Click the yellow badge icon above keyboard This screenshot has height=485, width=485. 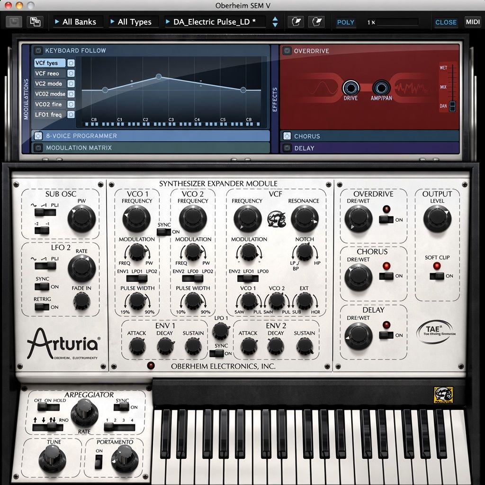pyautogui.click(x=443, y=395)
